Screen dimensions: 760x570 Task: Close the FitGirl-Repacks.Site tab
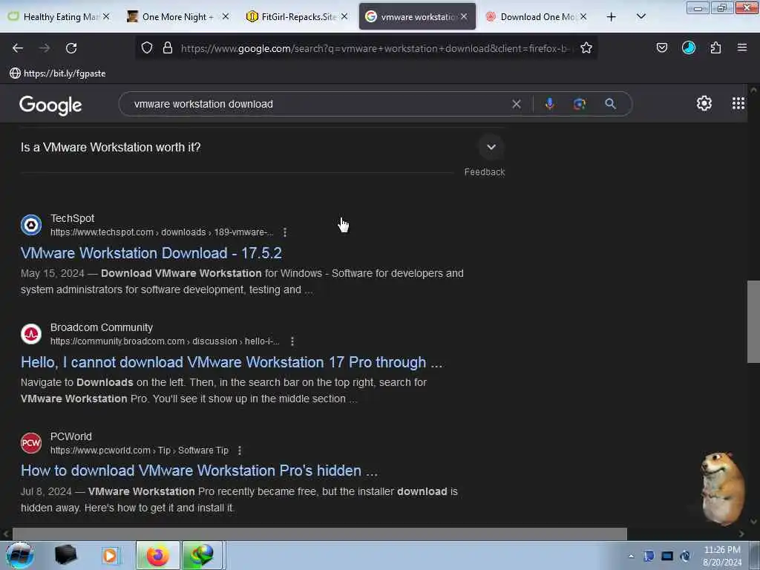point(344,17)
